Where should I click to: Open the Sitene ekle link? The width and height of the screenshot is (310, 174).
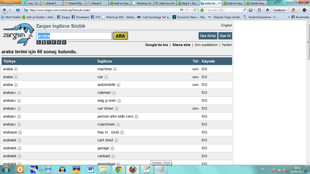pyautogui.click(x=181, y=45)
